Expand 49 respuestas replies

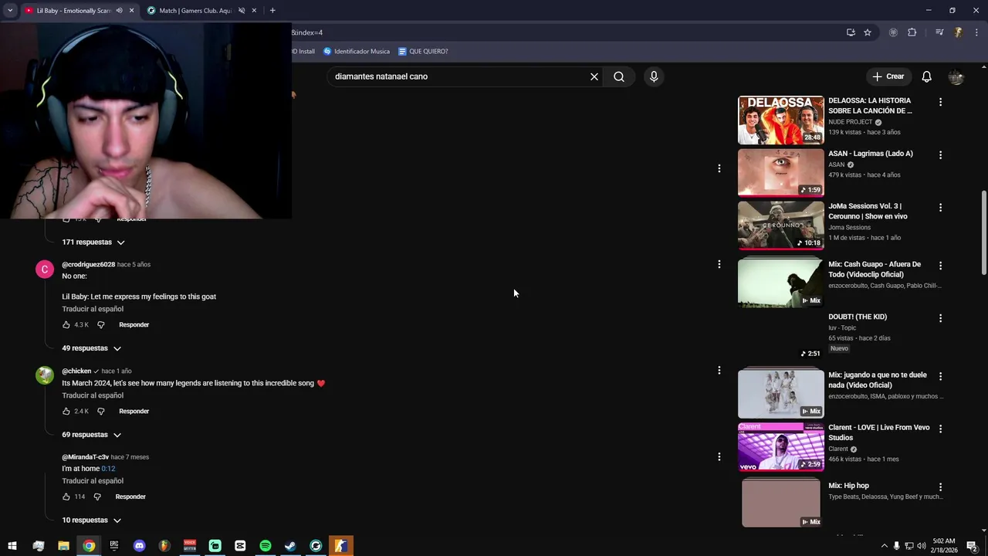[92, 348]
